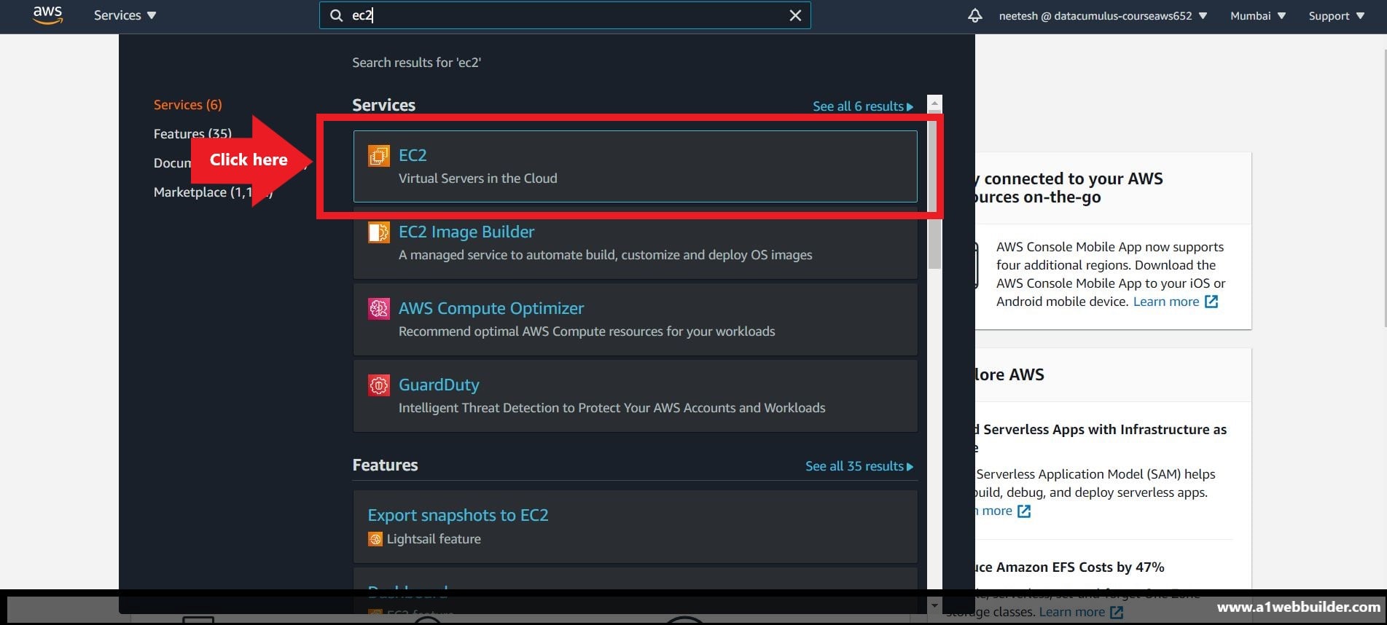Click 'Search results for ec2' heading
The width and height of the screenshot is (1387, 625).
point(417,63)
